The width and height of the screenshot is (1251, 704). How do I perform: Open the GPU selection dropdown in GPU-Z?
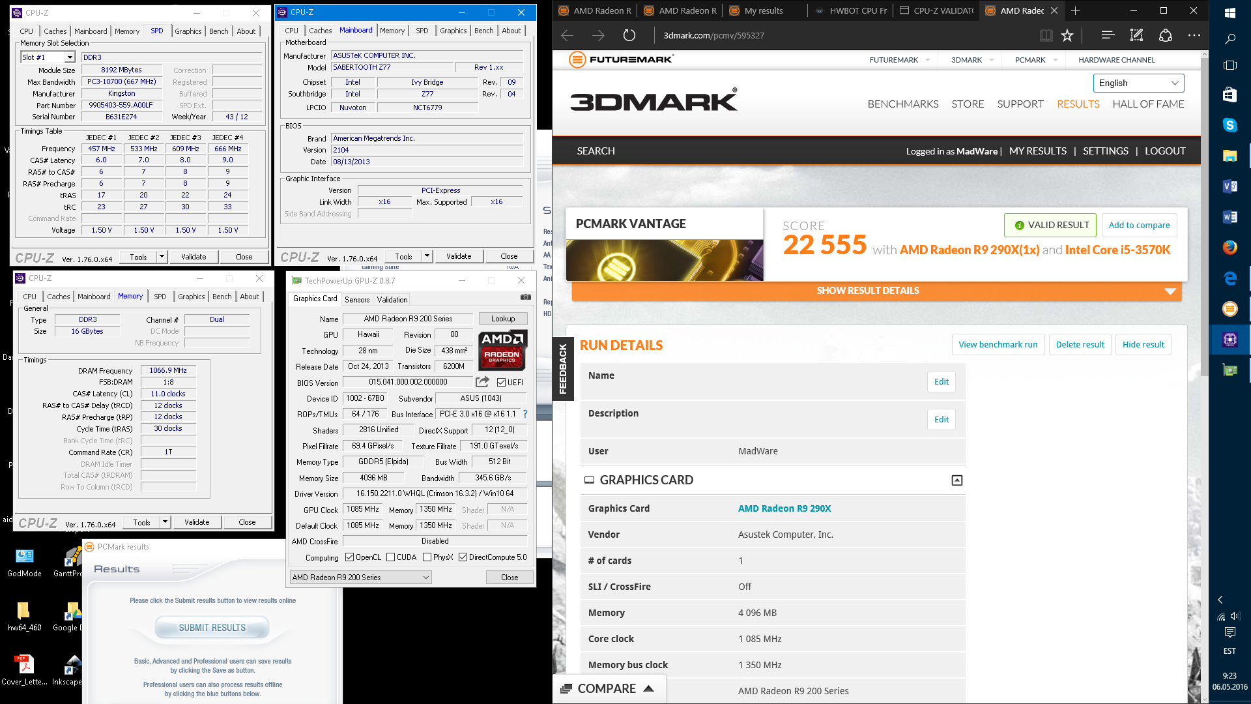[360, 578]
